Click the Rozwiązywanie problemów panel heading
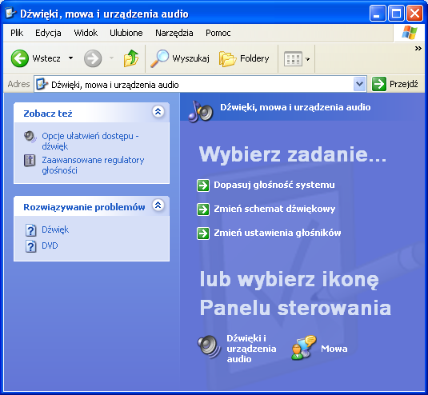 (x=84, y=207)
